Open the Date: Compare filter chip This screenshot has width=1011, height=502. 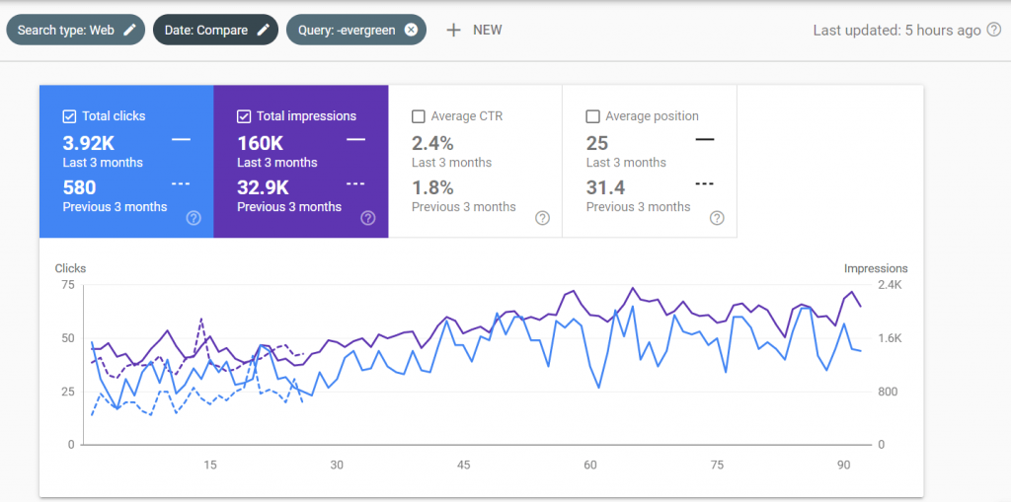point(215,30)
